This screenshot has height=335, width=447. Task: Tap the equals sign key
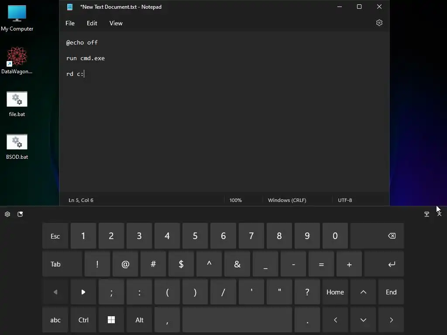[321, 264]
